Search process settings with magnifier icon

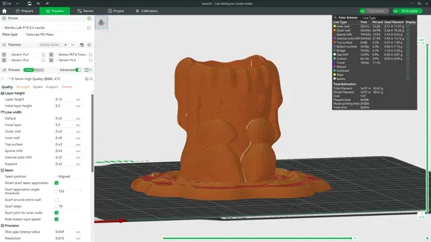(92, 79)
